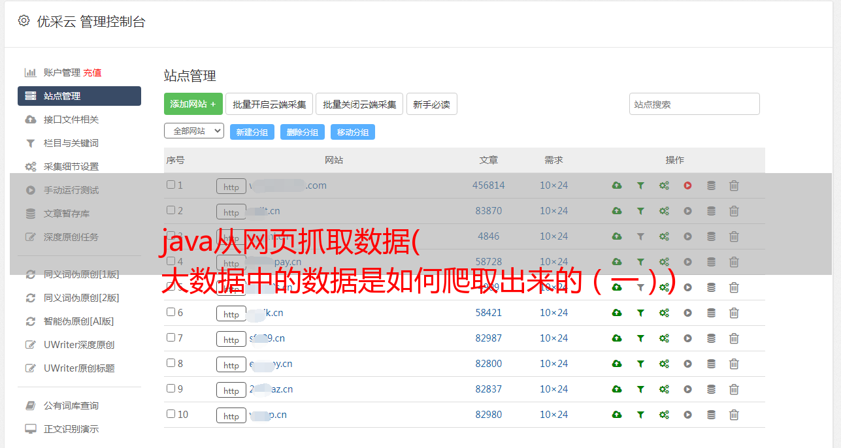Click the database icon for row 7
The image size is (841, 448).
pos(711,338)
